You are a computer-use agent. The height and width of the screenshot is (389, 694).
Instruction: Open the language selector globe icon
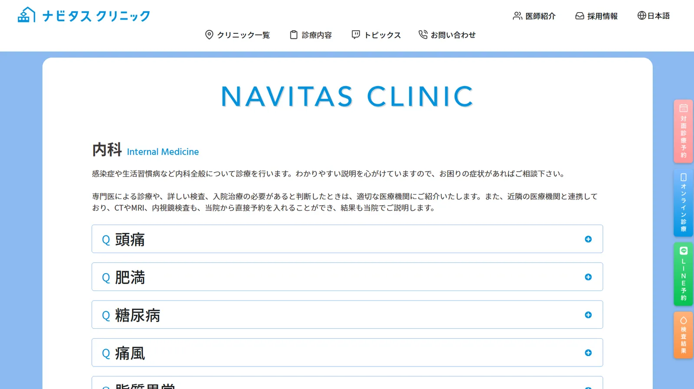click(x=642, y=16)
